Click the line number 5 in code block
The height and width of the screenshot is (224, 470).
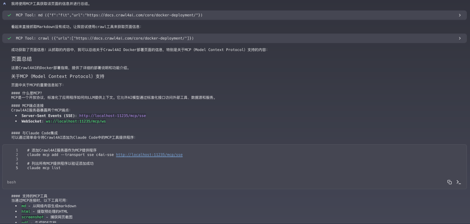tap(17, 168)
